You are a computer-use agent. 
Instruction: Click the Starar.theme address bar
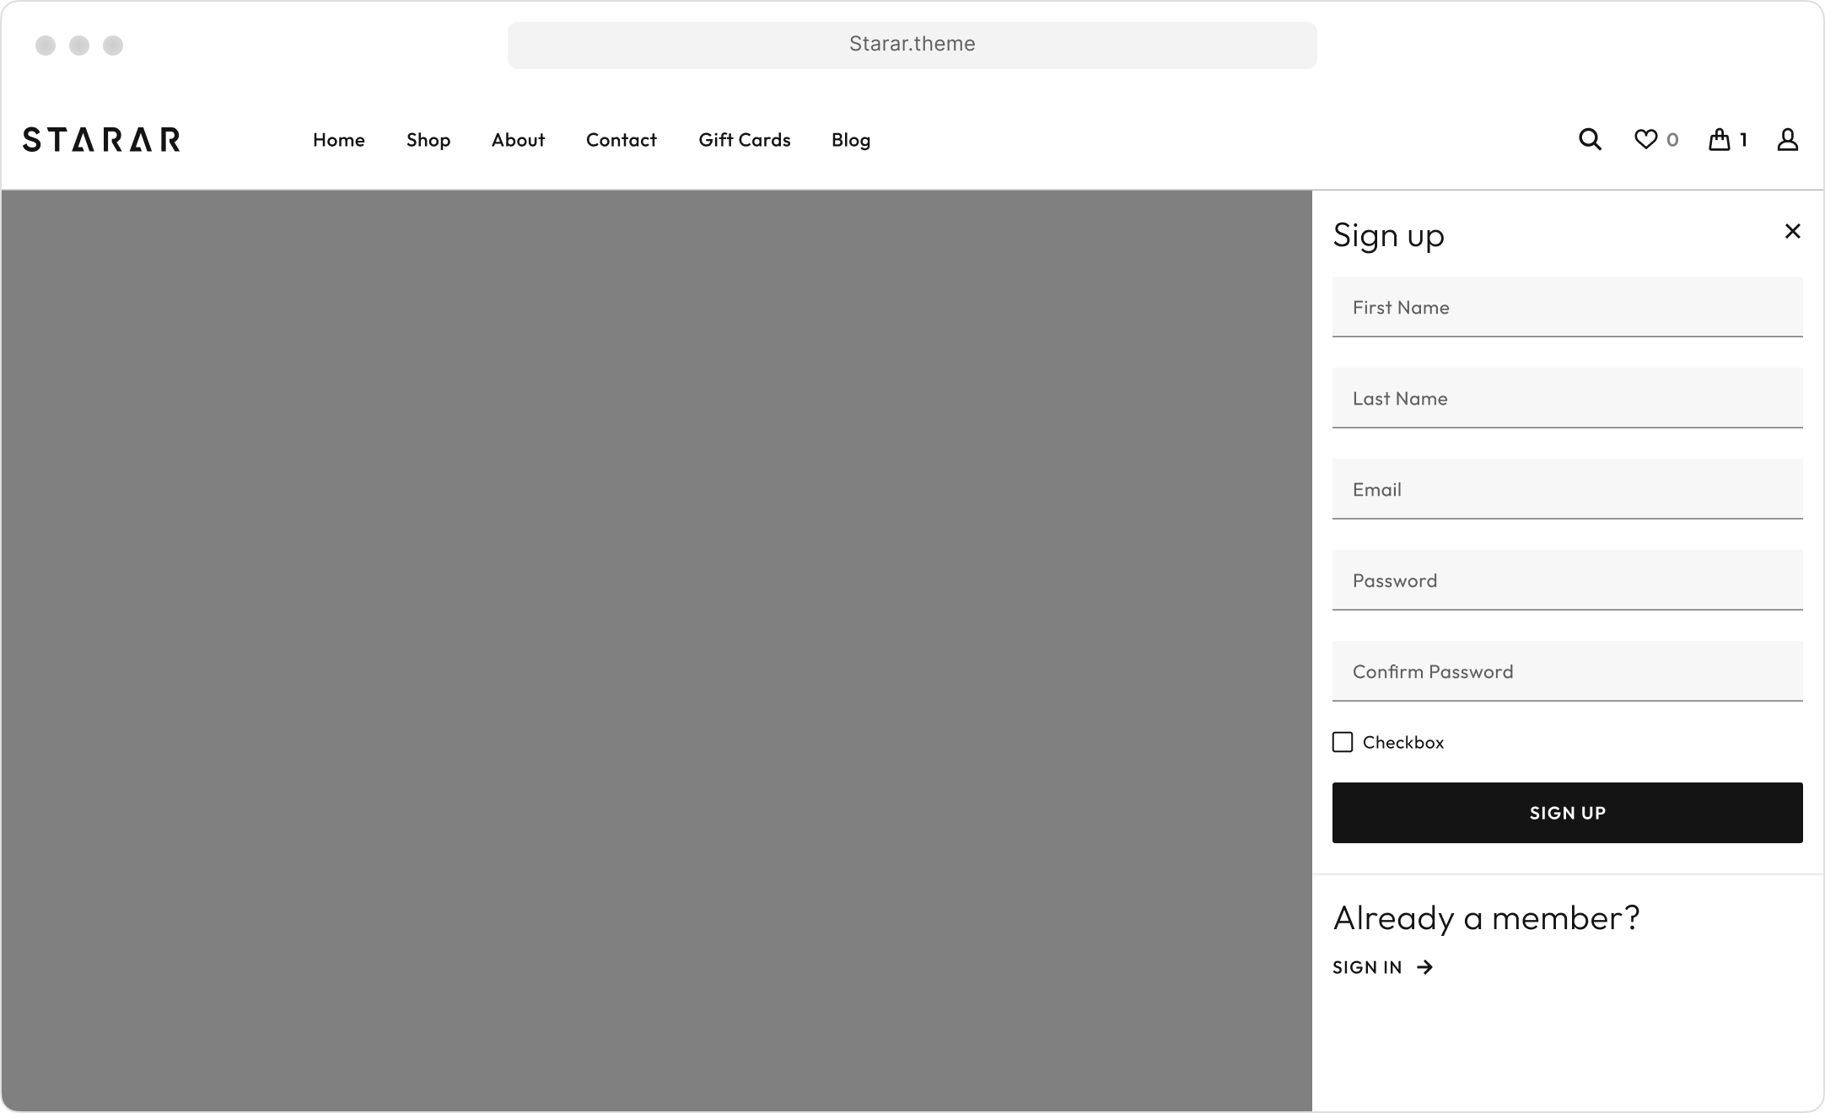(912, 45)
